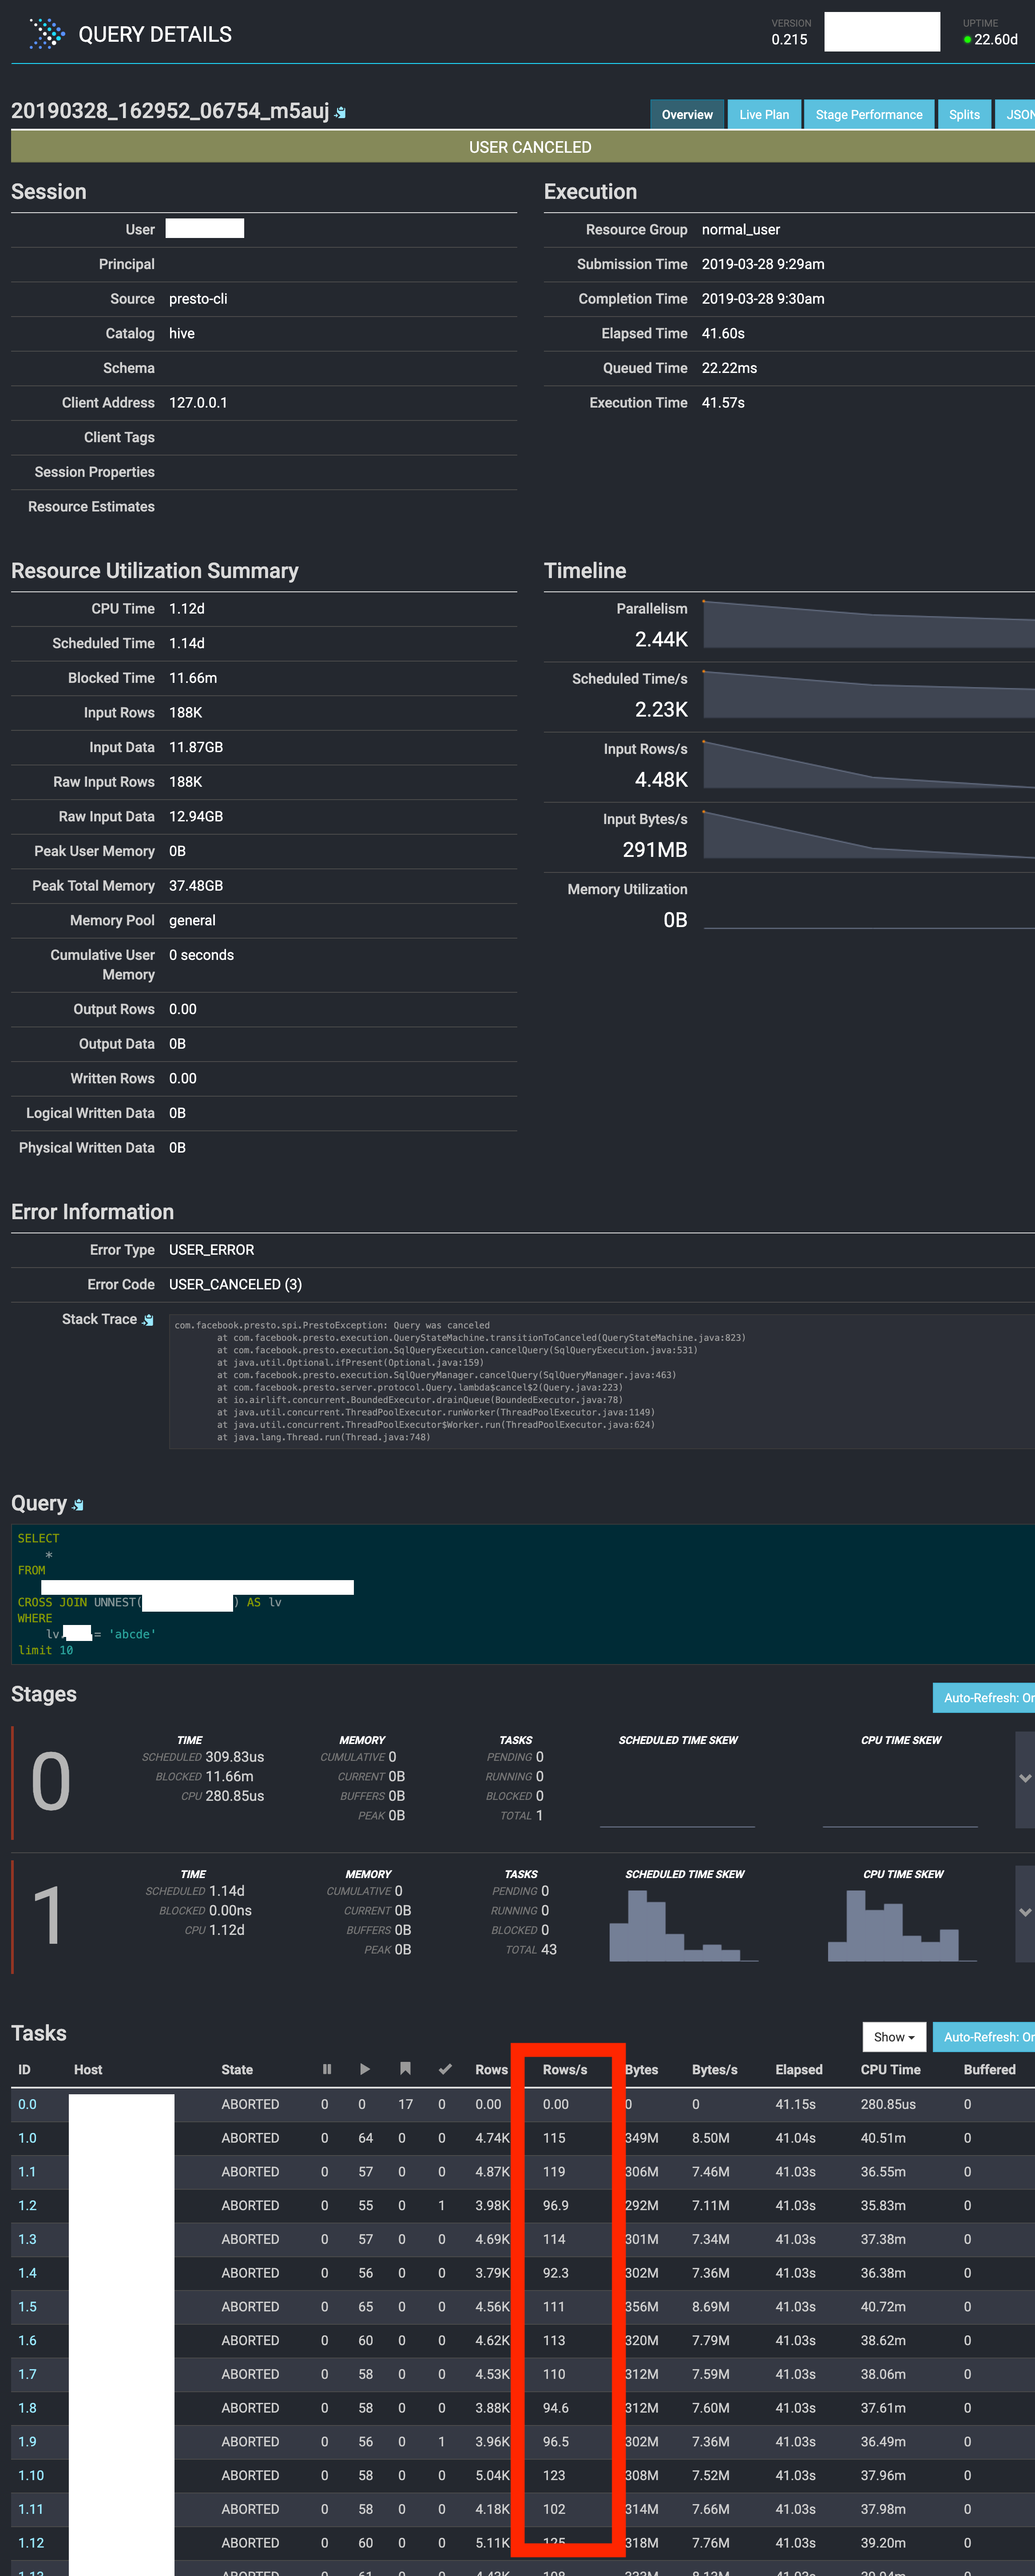This screenshot has width=1035, height=2576.
Task: Toggle Auto-Refresh for the Stages section
Action: pos(990,1697)
